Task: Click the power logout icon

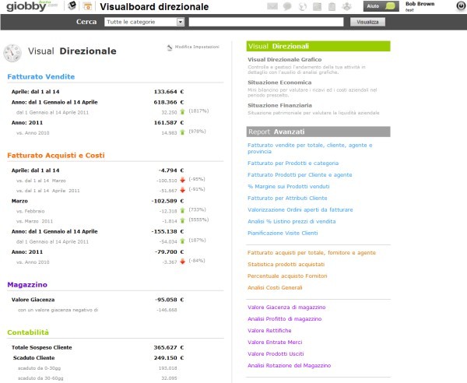Action: [x=461, y=6]
